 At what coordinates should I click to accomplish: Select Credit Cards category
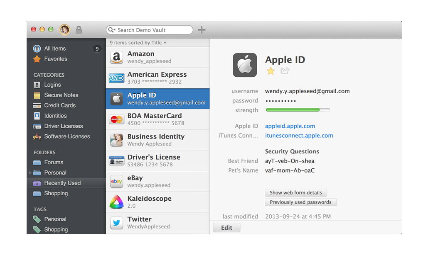pyautogui.click(x=60, y=105)
